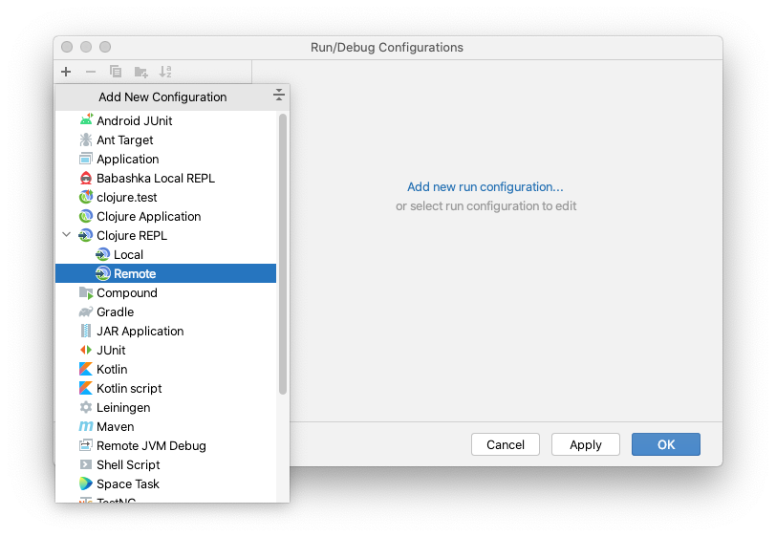The height and width of the screenshot is (537, 776).
Task: Click the Maven m icon
Action: pyautogui.click(x=86, y=426)
